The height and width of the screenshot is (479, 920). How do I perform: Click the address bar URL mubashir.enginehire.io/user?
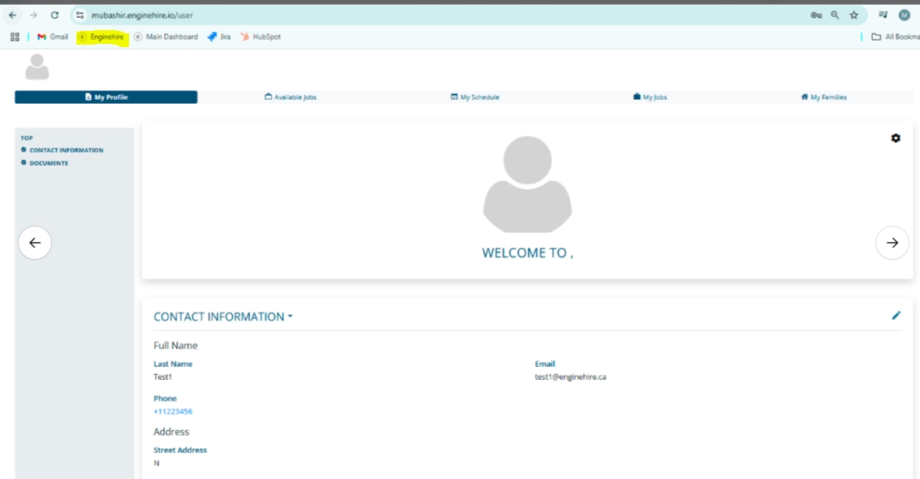point(142,15)
